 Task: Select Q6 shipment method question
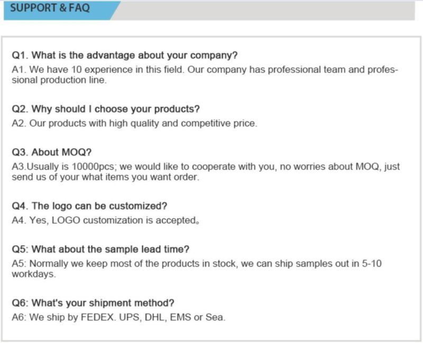click(93, 303)
